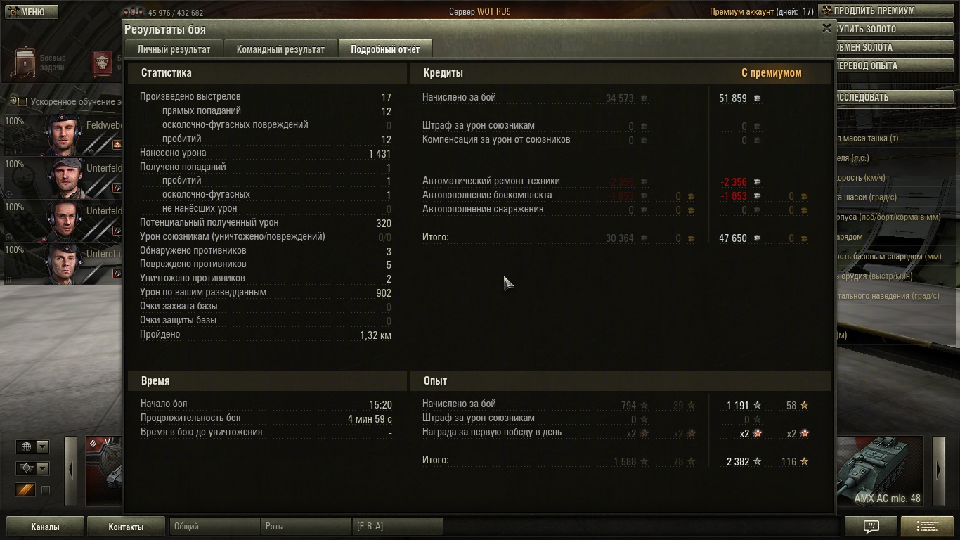Click the red book icon beside Боевые задачи

click(103, 63)
